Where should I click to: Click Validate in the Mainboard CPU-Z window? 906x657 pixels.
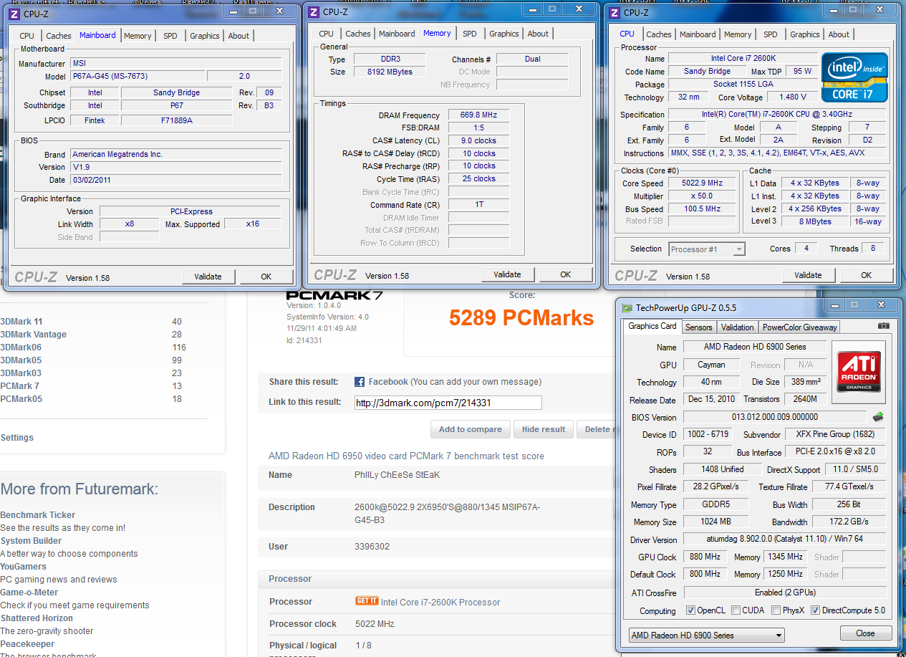208,277
